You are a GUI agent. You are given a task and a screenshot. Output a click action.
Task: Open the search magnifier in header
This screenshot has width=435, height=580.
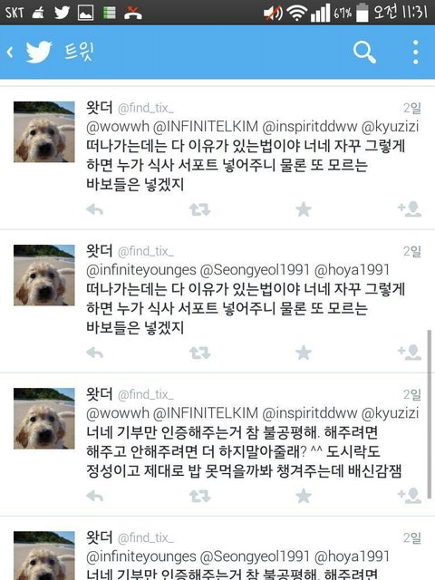point(364,53)
